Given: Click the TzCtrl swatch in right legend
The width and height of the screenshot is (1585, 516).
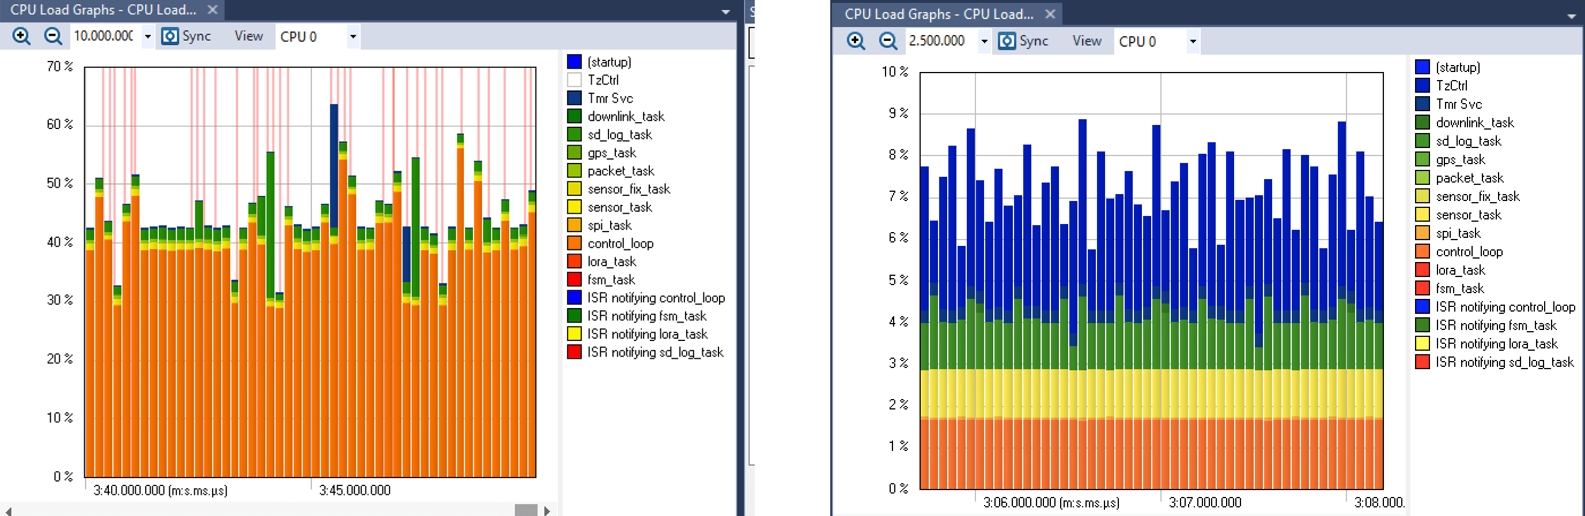Looking at the screenshot, I should point(1423,85).
